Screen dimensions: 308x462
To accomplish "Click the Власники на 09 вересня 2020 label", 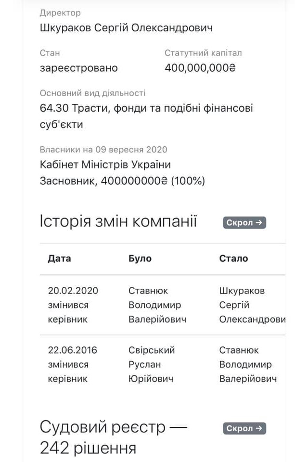I will pos(103,150).
